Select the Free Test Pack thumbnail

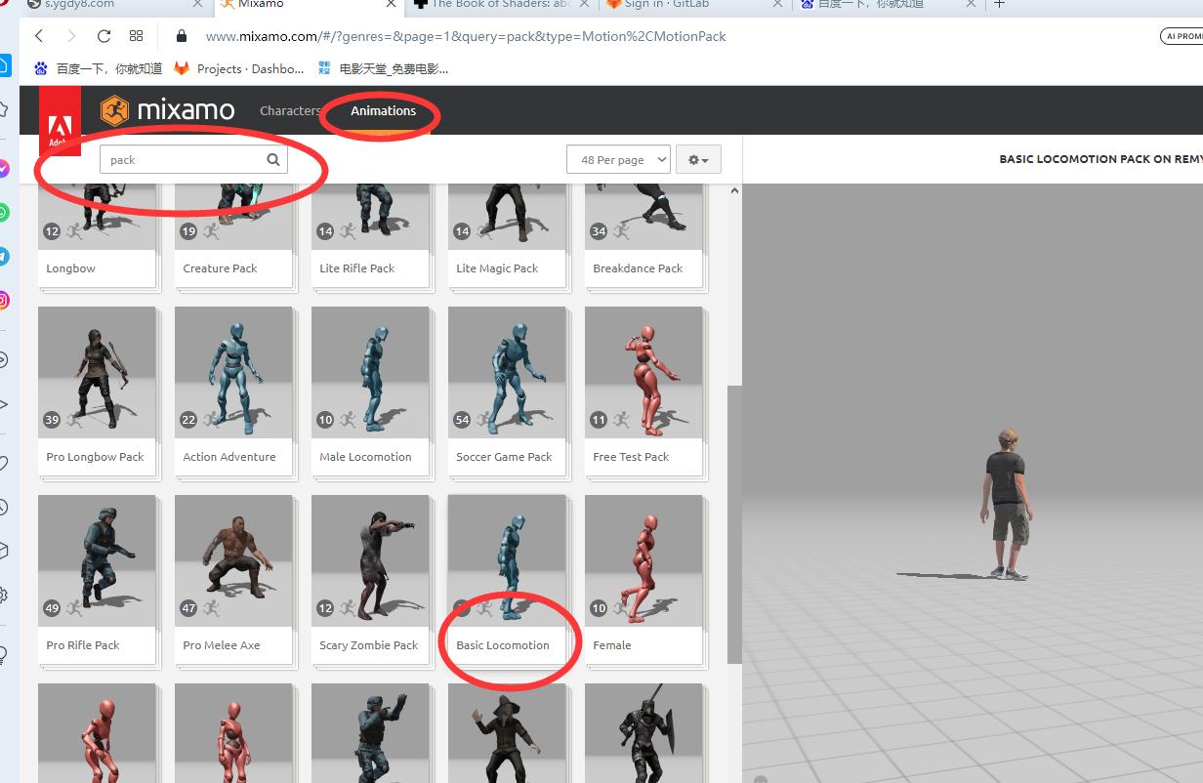(643, 373)
